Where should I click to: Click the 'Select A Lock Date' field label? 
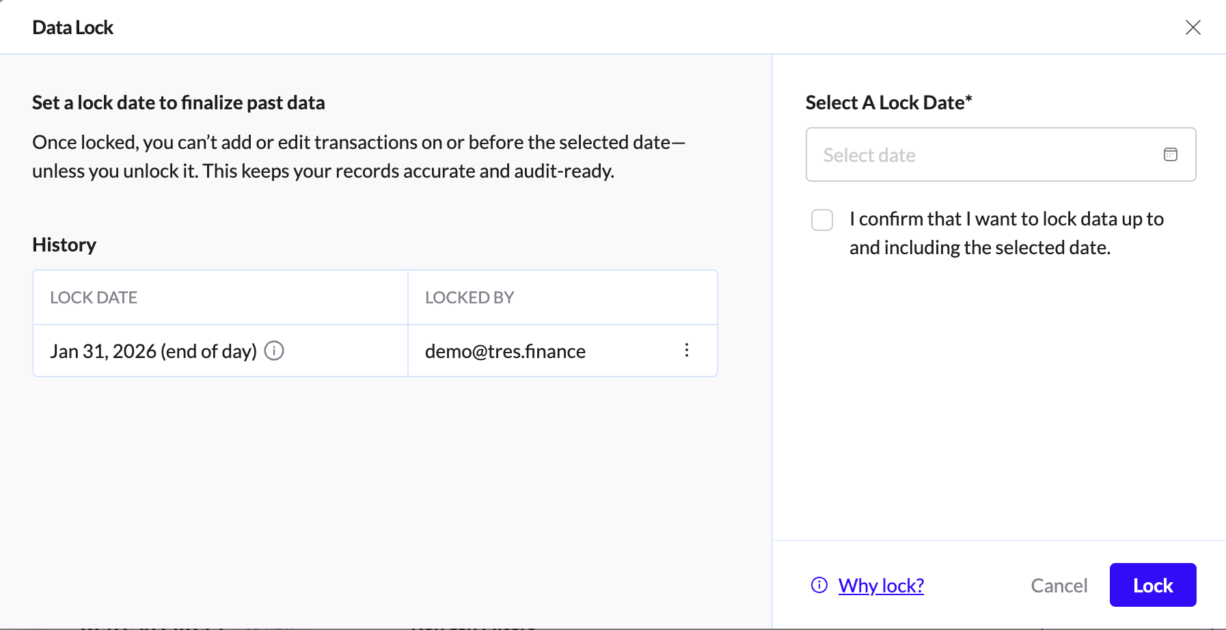pos(888,102)
